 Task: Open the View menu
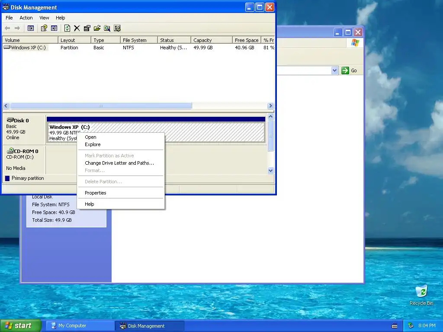pyautogui.click(x=44, y=18)
